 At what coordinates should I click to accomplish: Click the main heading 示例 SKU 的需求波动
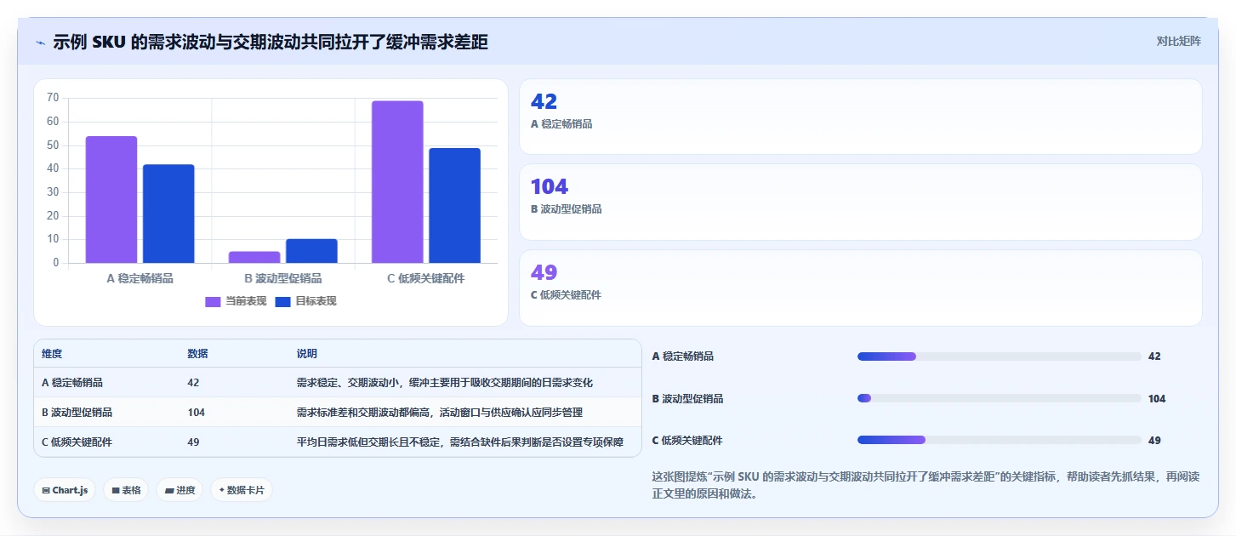click(271, 43)
